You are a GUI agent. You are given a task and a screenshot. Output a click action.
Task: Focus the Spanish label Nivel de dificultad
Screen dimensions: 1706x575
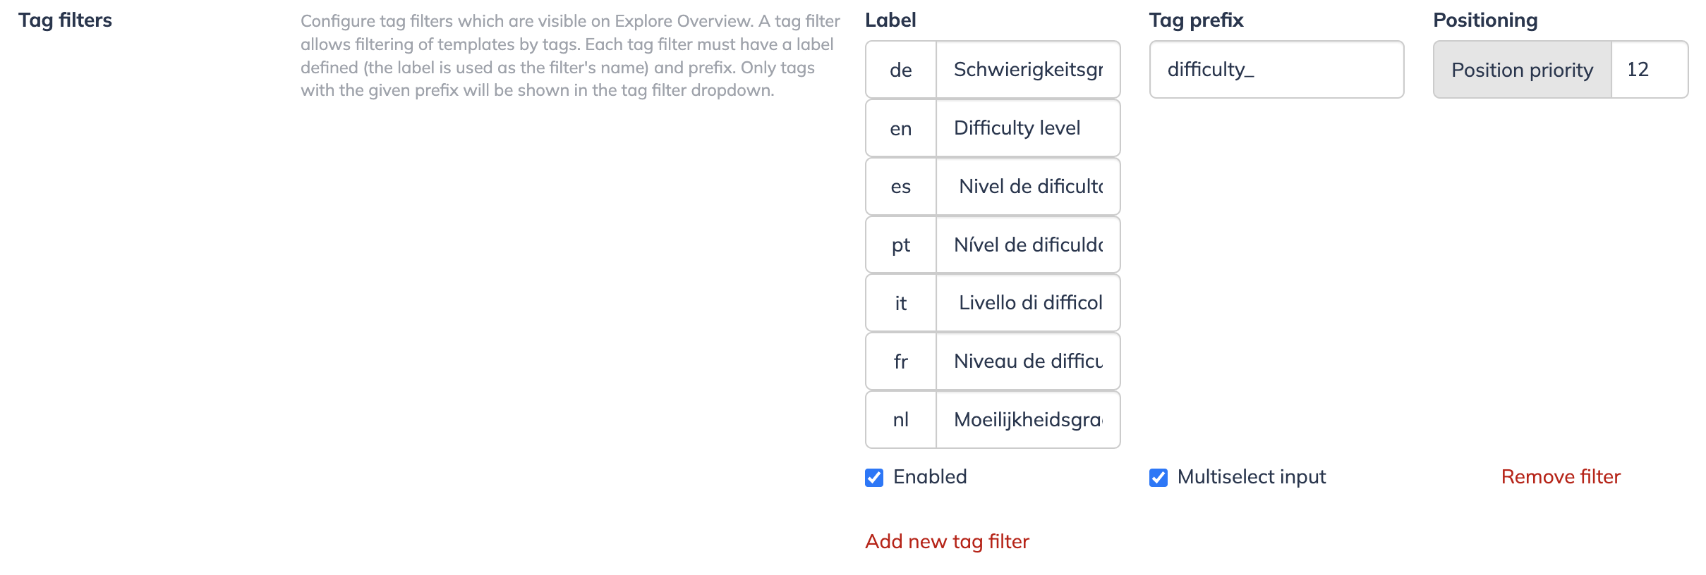[1028, 187]
